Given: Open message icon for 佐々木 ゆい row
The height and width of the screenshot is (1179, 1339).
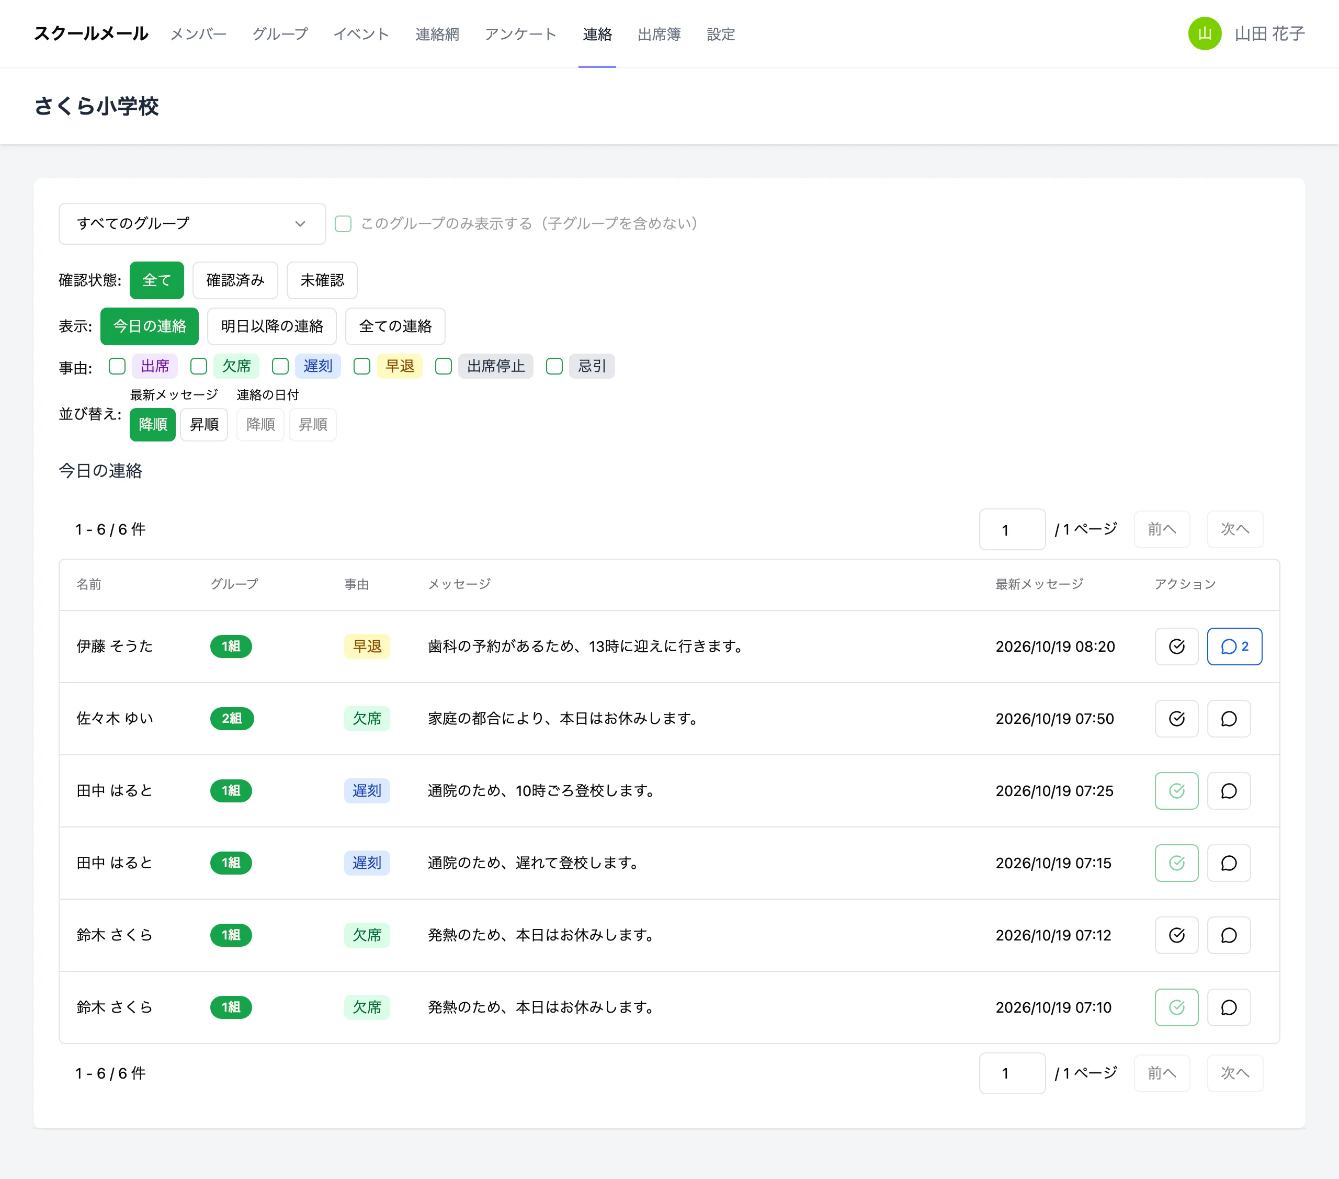Looking at the screenshot, I should (1228, 719).
